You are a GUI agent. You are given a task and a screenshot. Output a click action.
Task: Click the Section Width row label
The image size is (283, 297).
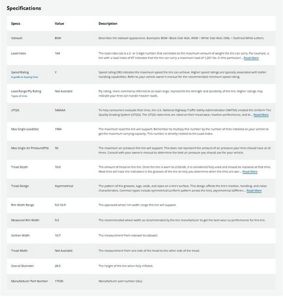click(x=21, y=236)
